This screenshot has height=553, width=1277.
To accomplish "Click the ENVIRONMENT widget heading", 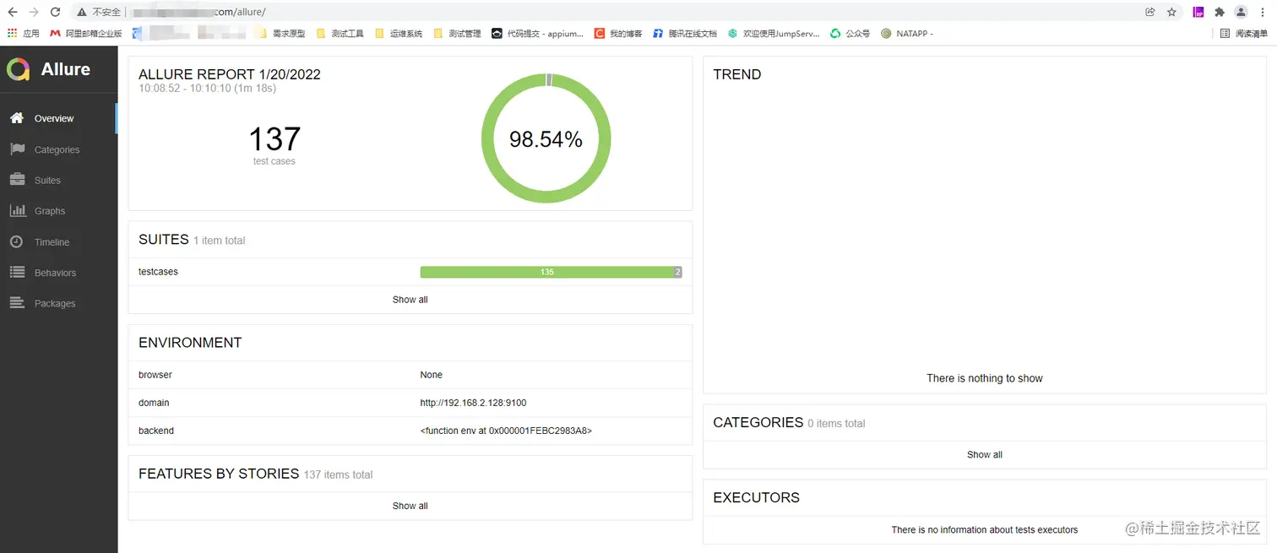I will point(190,343).
